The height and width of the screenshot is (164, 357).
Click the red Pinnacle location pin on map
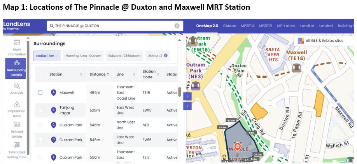(238, 147)
